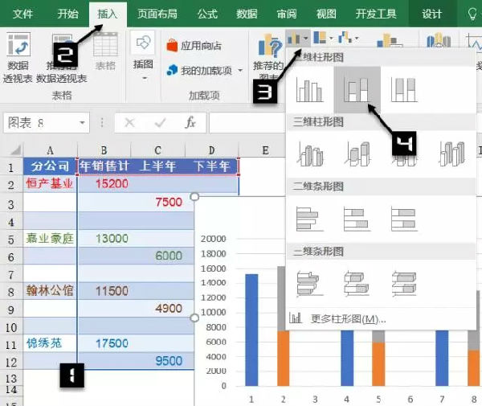
Task: Switch to the 公式 tab
Action: [x=207, y=14]
